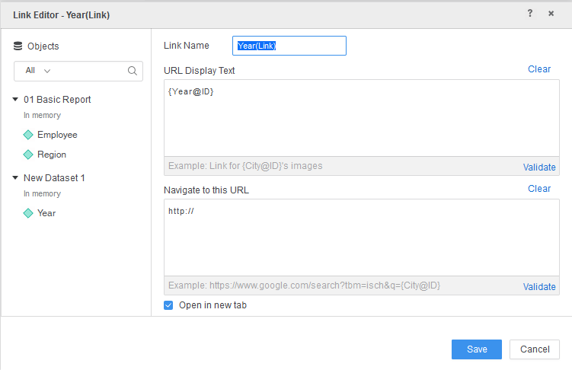This screenshot has width=572, height=370.
Task: Collapse the 01 Basic Report dataset
Action: click(x=15, y=100)
